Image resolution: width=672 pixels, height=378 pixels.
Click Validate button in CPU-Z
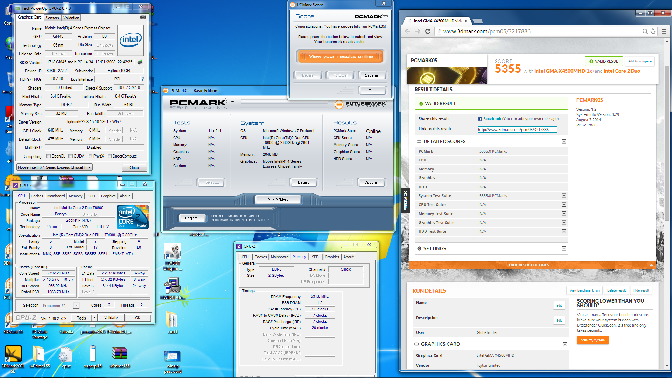point(111,318)
